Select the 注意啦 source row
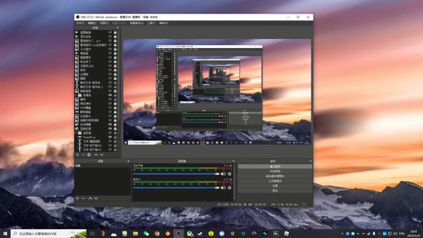This screenshot has width=423, height=238. click(x=96, y=74)
